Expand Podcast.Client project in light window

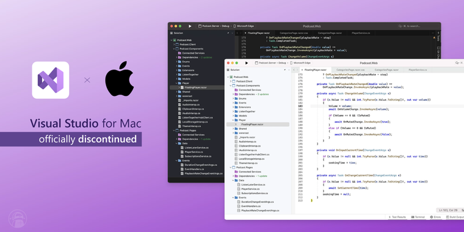pos(231,81)
